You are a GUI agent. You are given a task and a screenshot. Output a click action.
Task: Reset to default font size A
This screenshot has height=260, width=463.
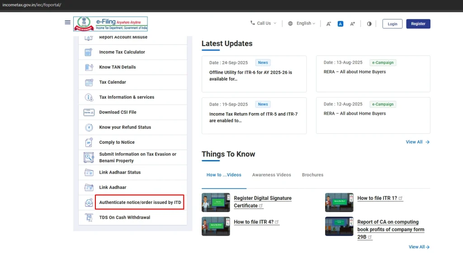pyautogui.click(x=340, y=24)
